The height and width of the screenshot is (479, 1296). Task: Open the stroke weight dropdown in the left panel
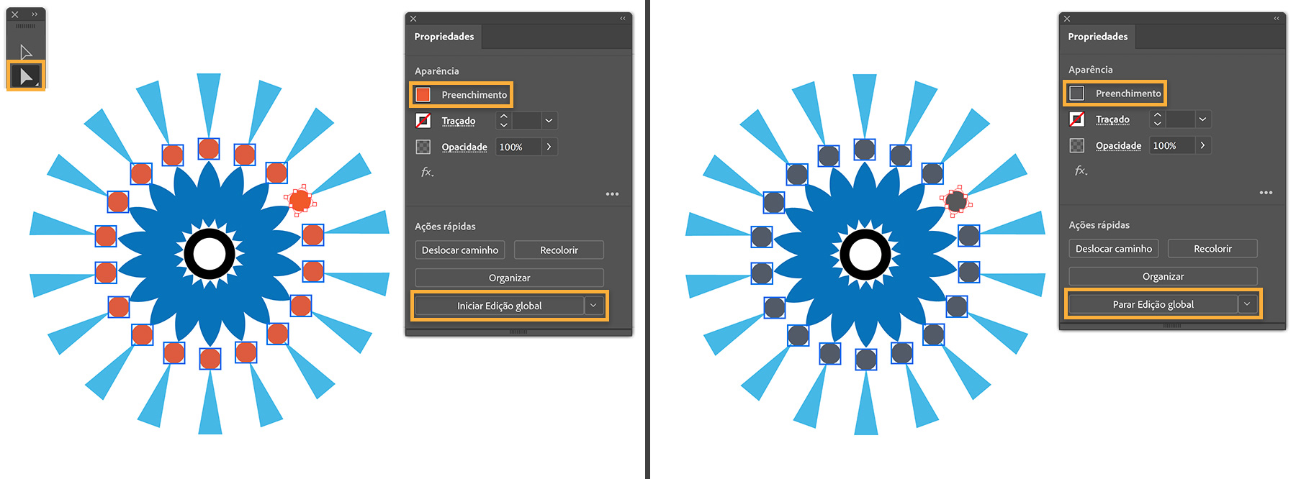click(549, 120)
